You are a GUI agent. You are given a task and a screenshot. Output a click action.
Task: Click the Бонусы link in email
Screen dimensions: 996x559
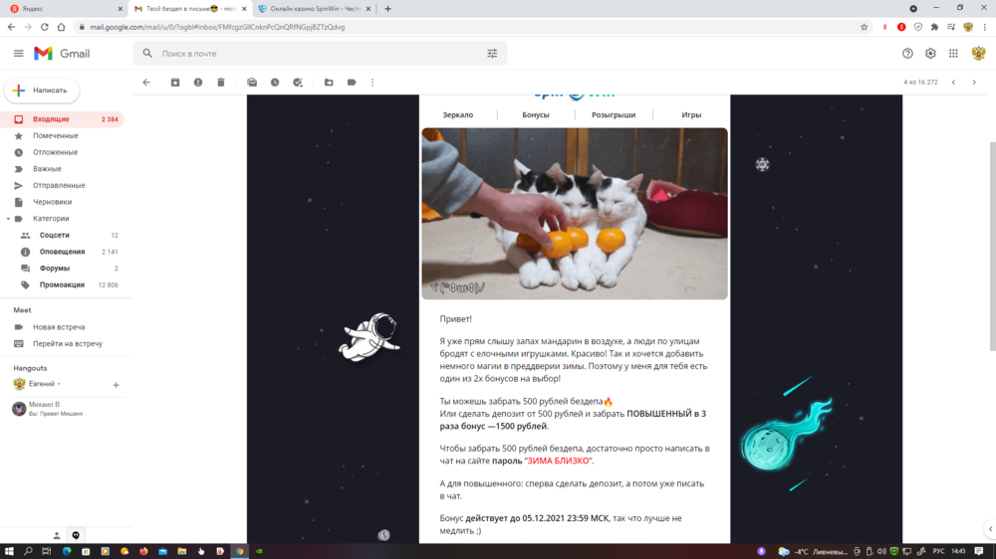tap(536, 115)
